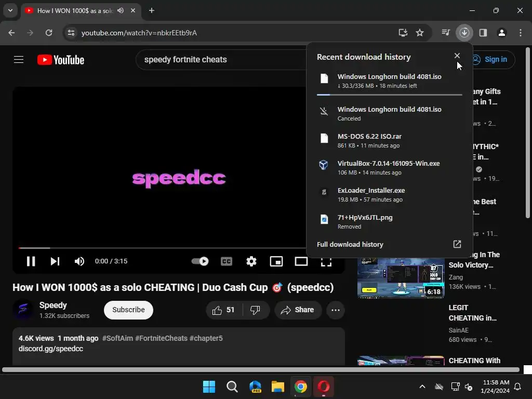This screenshot has height=399, width=532.
Task: Open the Chrome profile avatar
Action: [x=502, y=33]
